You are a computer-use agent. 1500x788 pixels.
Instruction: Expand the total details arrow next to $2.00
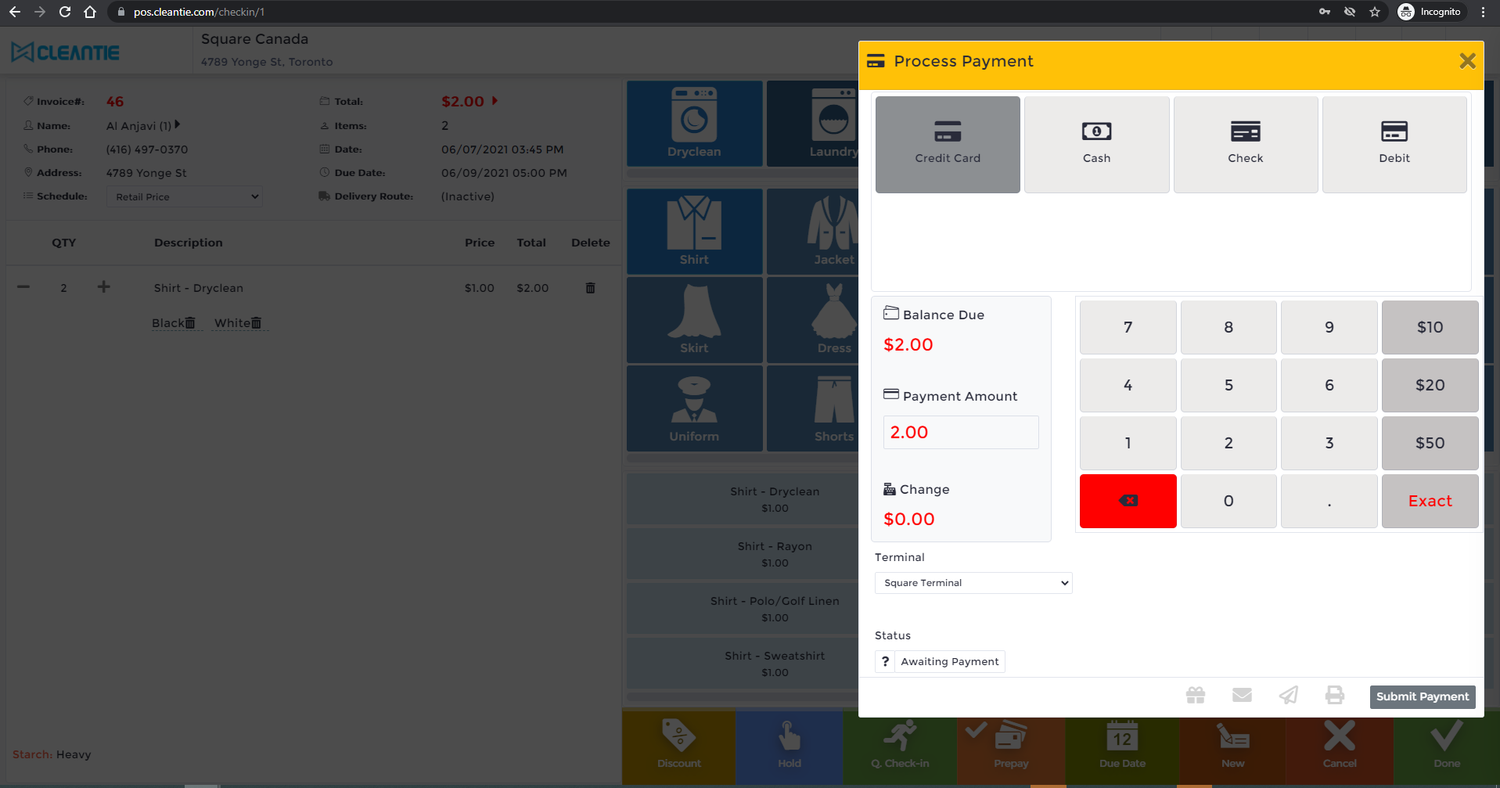tap(494, 101)
